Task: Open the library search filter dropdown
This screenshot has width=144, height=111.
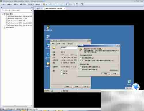Action: click(x=31, y=10)
